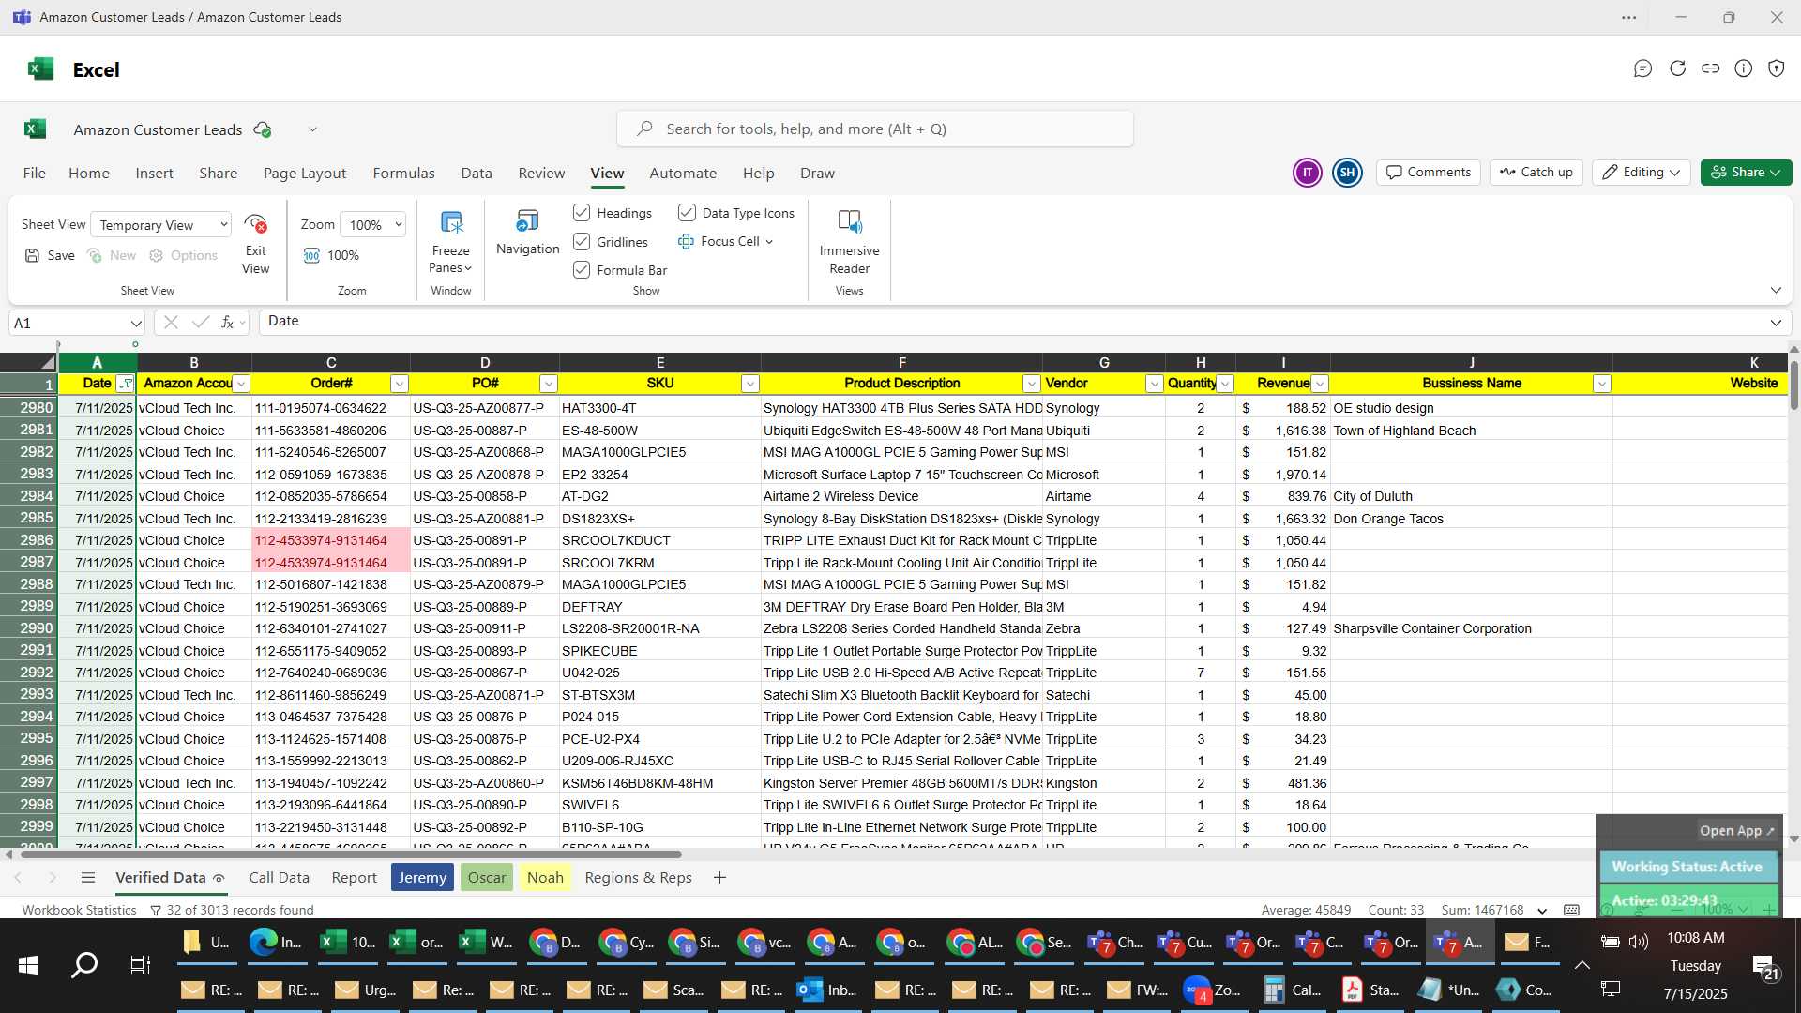Screen dimensions: 1801x1013
Task: Expand ribbon display options chevron
Action: (1776, 290)
